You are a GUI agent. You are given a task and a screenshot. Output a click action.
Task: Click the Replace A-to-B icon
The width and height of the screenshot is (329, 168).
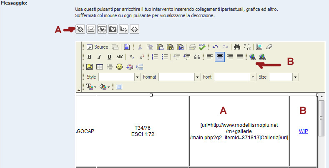(x=247, y=47)
